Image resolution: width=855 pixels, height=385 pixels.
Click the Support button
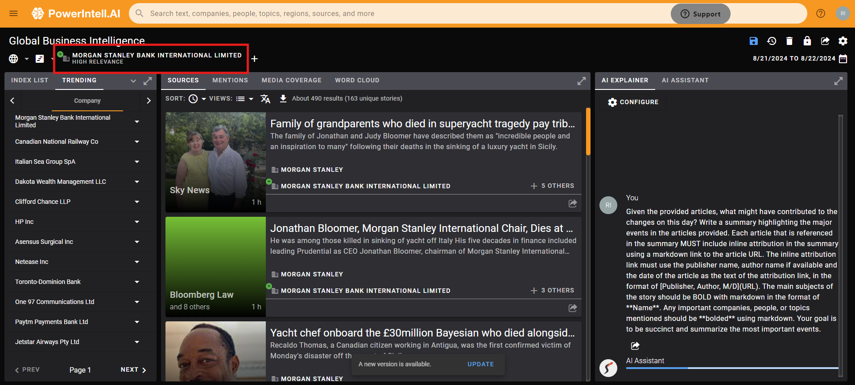[700, 14]
